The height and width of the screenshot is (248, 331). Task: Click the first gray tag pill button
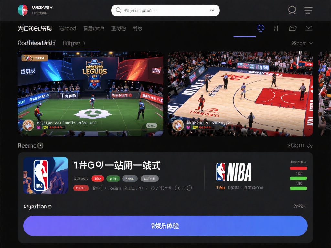tap(130, 179)
